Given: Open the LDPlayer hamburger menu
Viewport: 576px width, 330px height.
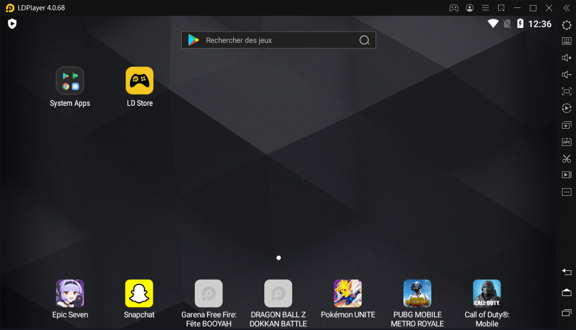Looking at the screenshot, I should tap(486, 8).
